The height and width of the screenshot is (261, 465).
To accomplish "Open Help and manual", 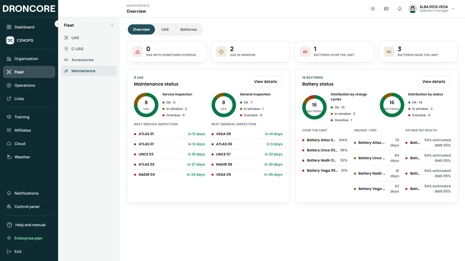I will point(29,225).
